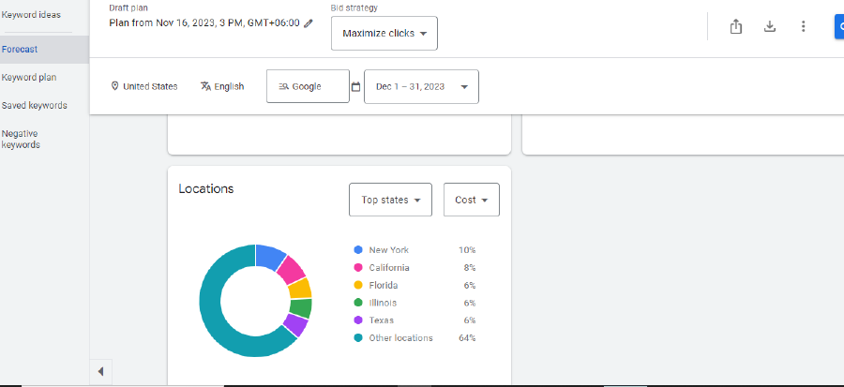844x387 pixels.
Task: Click the blue New York donut segment
Action: 270,256
